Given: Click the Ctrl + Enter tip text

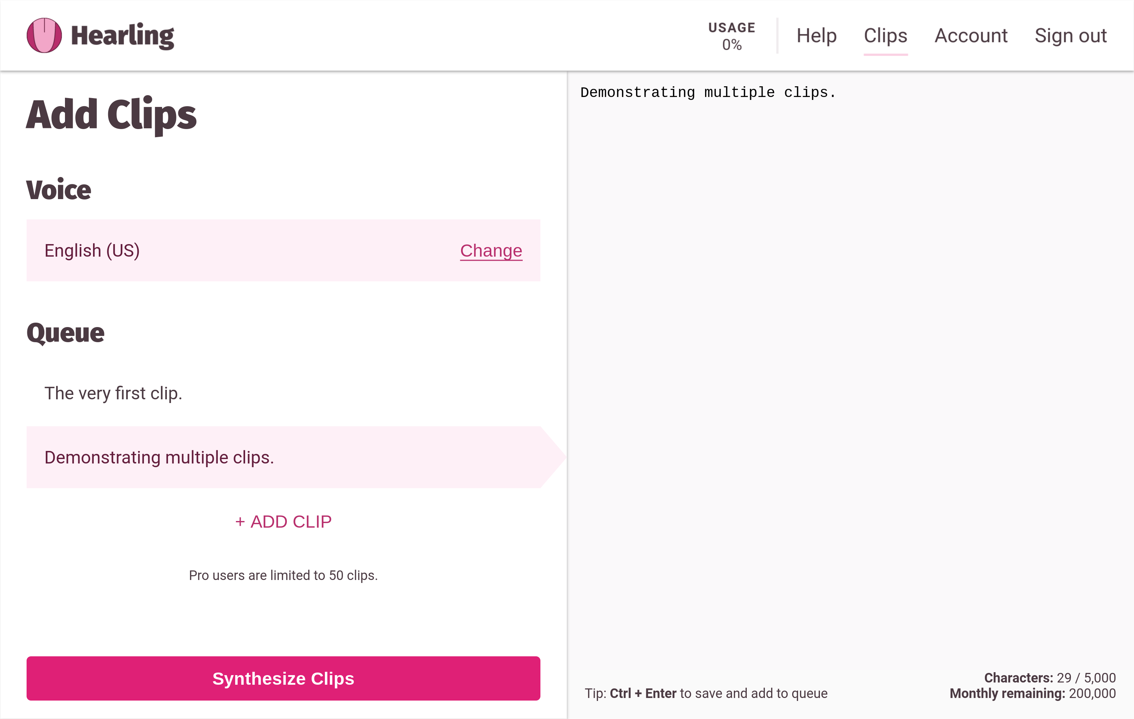Looking at the screenshot, I should 705,693.
